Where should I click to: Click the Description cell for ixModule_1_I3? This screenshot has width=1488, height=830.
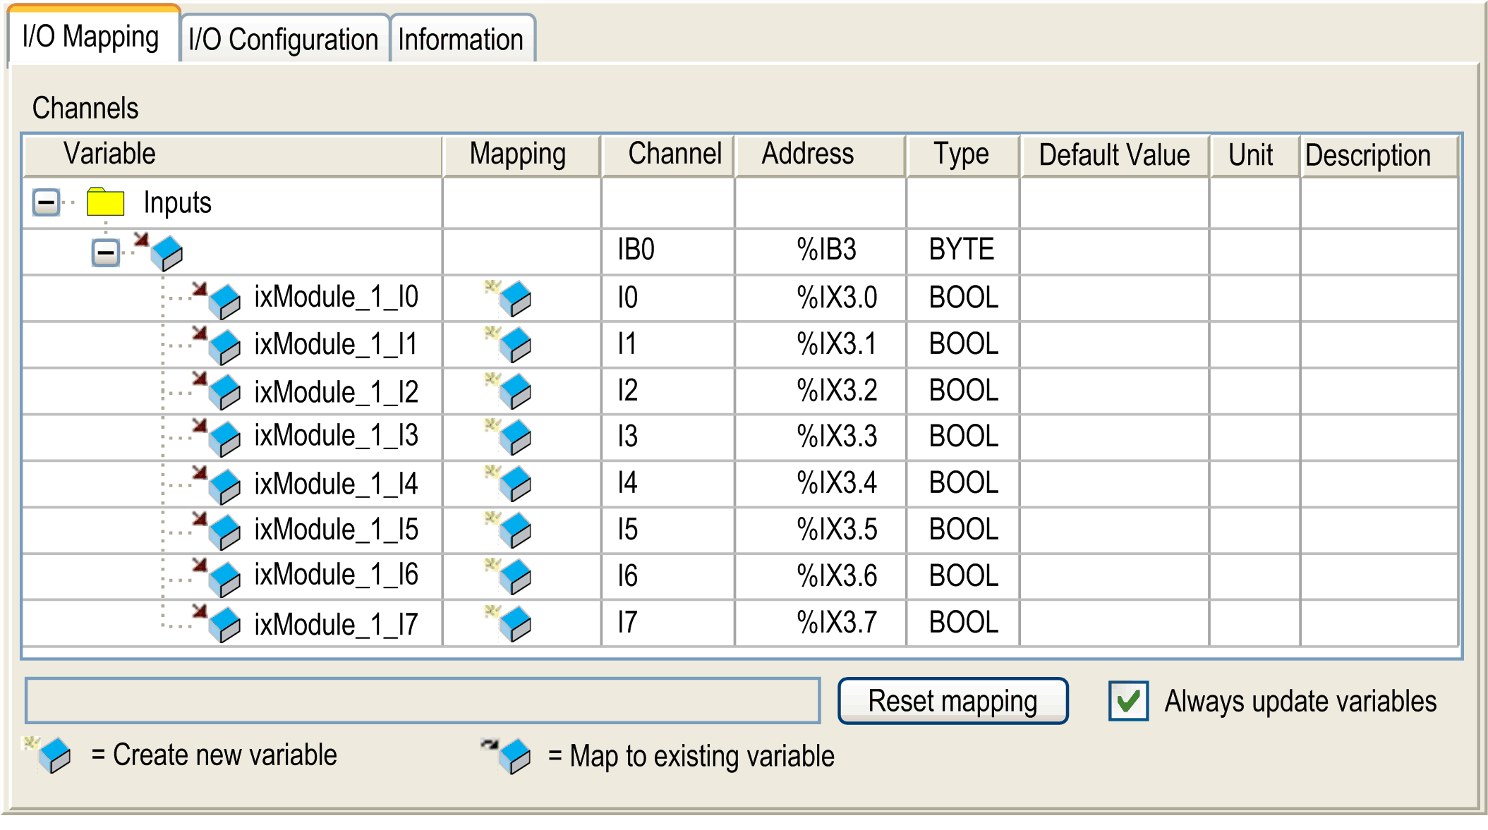pyautogui.click(x=1379, y=437)
